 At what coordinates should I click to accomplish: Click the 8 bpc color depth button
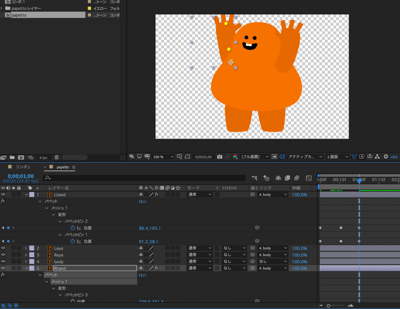point(43,157)
